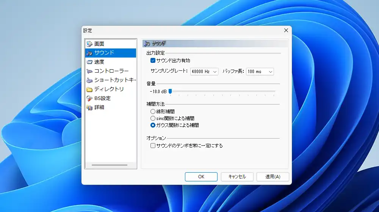Open the コントローラー settings page
The height and width of the screenshot is (212, 379).
111,71
